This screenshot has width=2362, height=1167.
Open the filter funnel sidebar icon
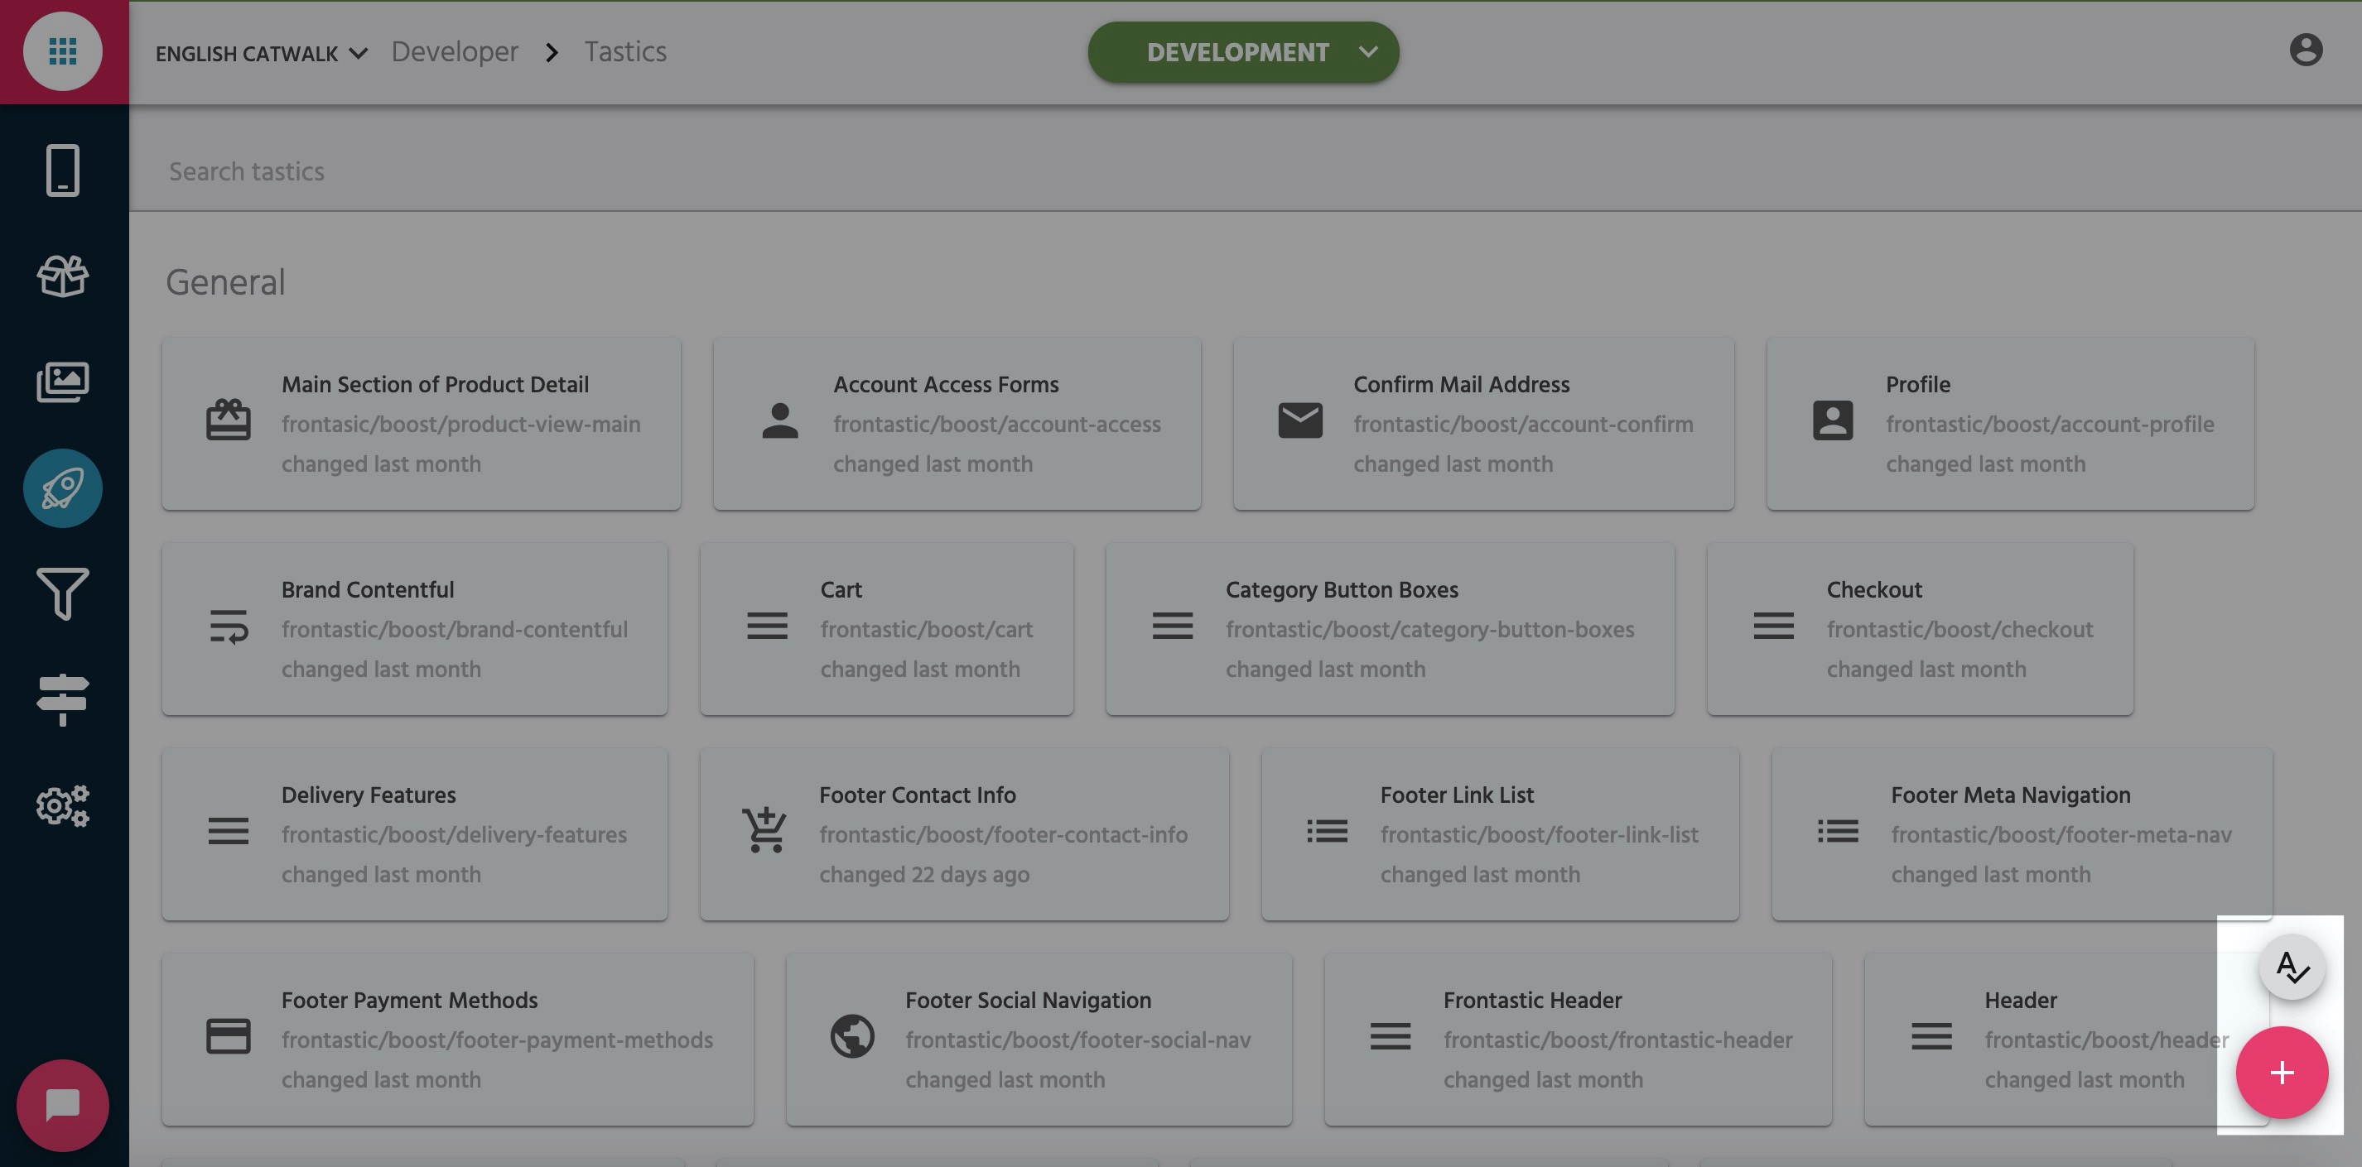pos(62,593)
